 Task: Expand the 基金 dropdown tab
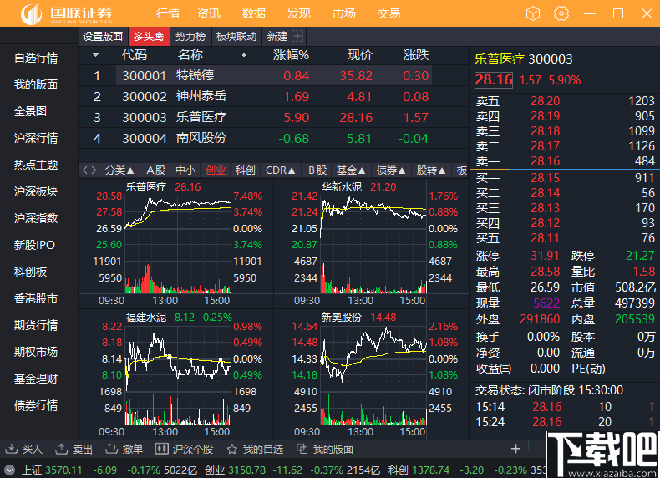(x=351, y=170)
